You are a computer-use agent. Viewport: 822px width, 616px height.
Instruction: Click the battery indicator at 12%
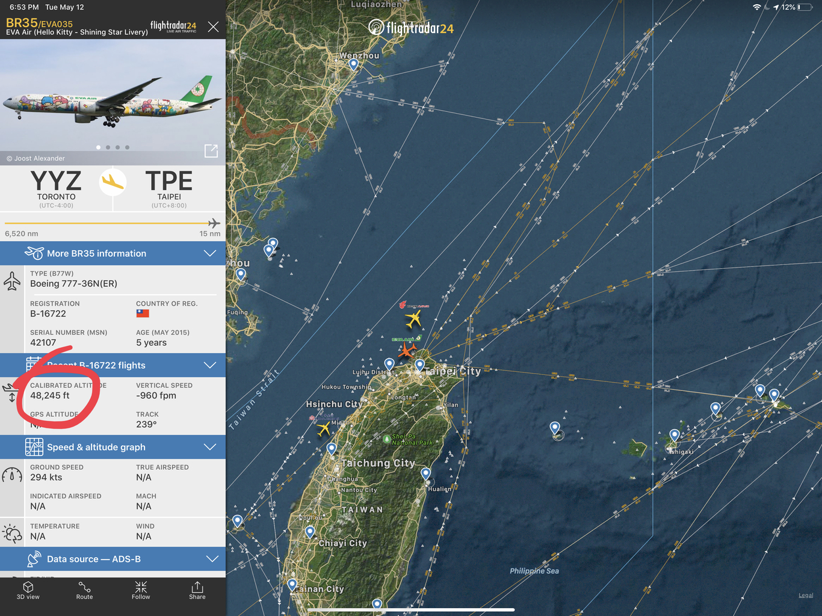805,7
